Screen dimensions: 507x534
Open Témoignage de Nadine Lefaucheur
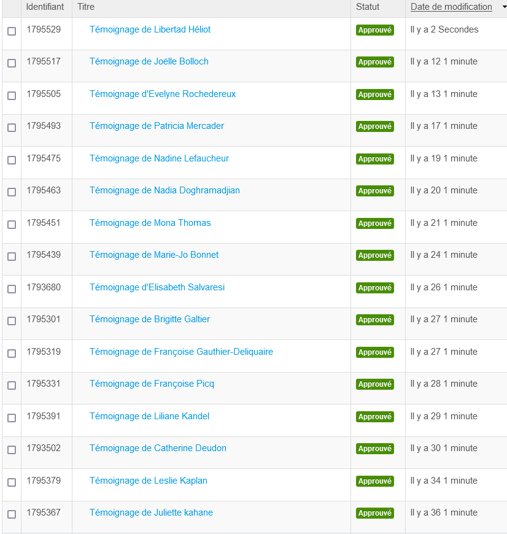159,158
